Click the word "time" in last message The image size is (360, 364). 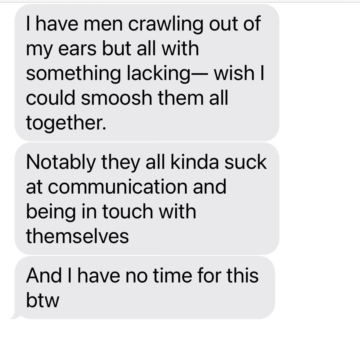tap(172, 275)
